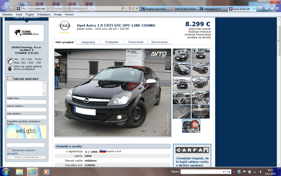Click the Opel brand logo

point(65,26)
